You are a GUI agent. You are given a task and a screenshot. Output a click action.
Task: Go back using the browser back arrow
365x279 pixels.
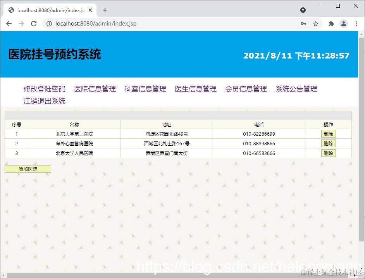(x=9, y=24)
